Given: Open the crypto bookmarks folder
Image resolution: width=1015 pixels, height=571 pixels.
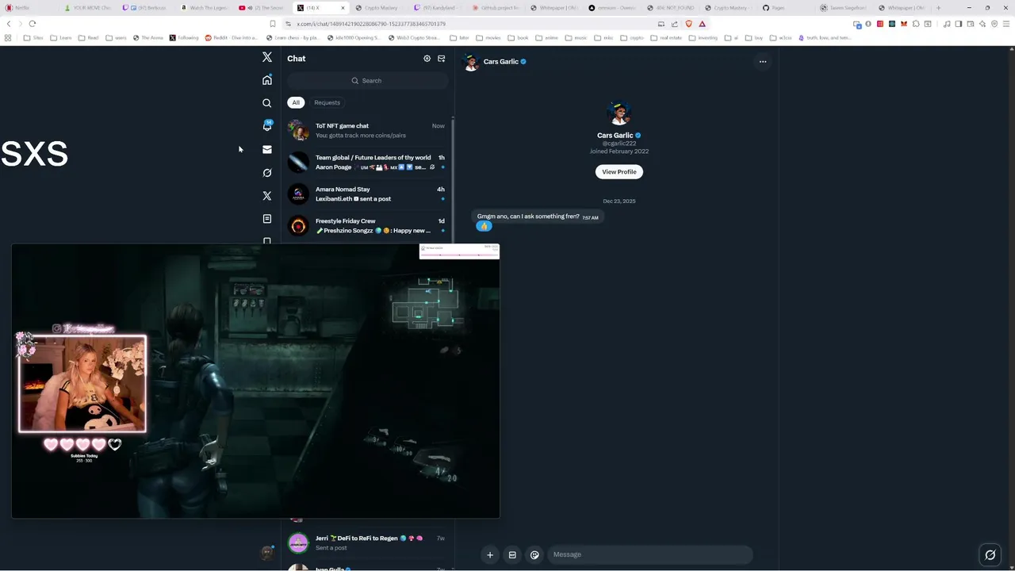Looking at the screenshot, I should coord(631,37).
